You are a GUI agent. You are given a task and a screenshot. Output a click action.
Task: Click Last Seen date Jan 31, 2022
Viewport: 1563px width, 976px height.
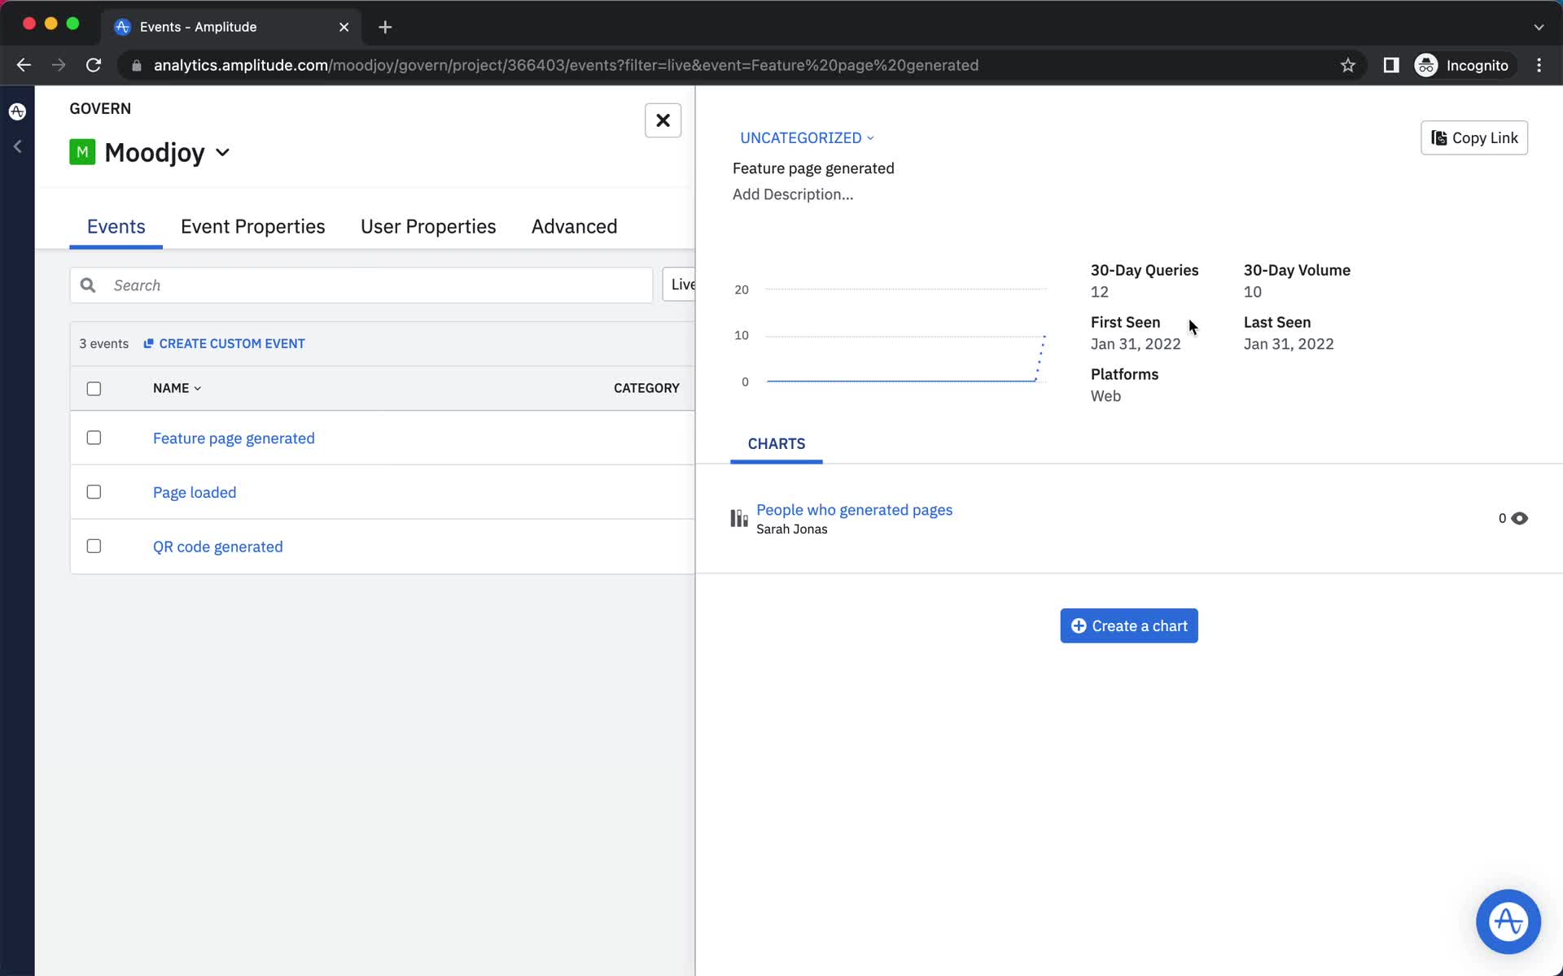click(1288, 344)
